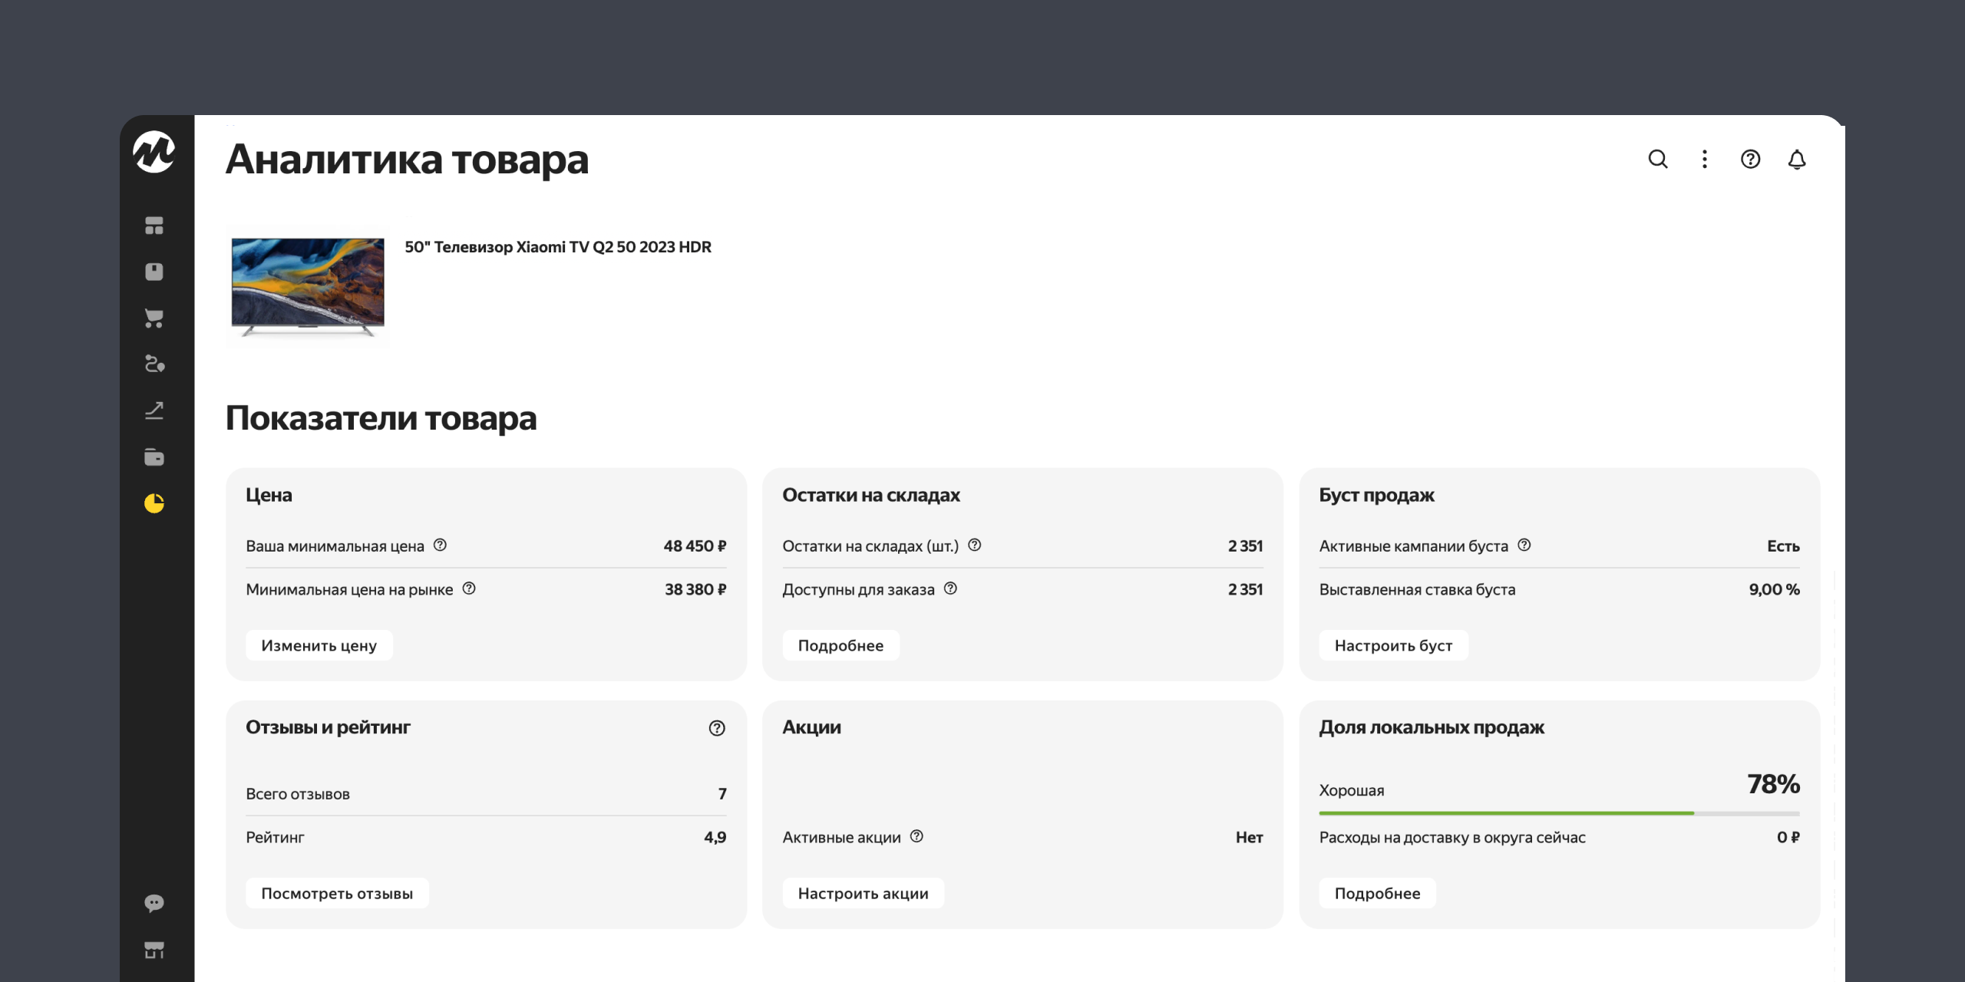
Task: Open the notifications bell icon
Action: point(1797,160)
